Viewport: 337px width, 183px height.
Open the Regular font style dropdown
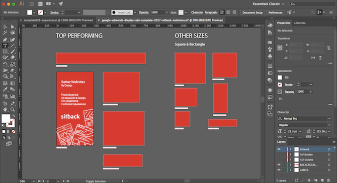[x=329, y=125]
